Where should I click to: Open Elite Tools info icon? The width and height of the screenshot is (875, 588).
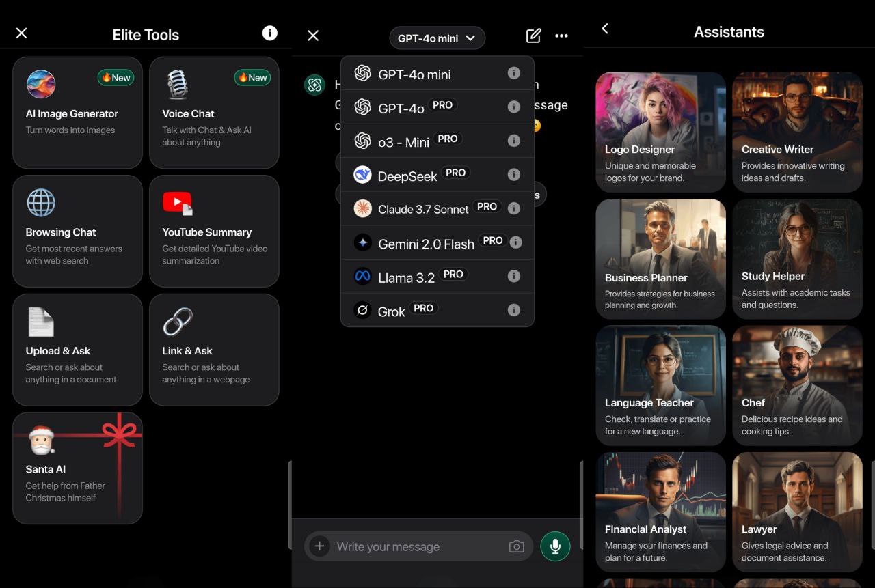click(270, 33)
